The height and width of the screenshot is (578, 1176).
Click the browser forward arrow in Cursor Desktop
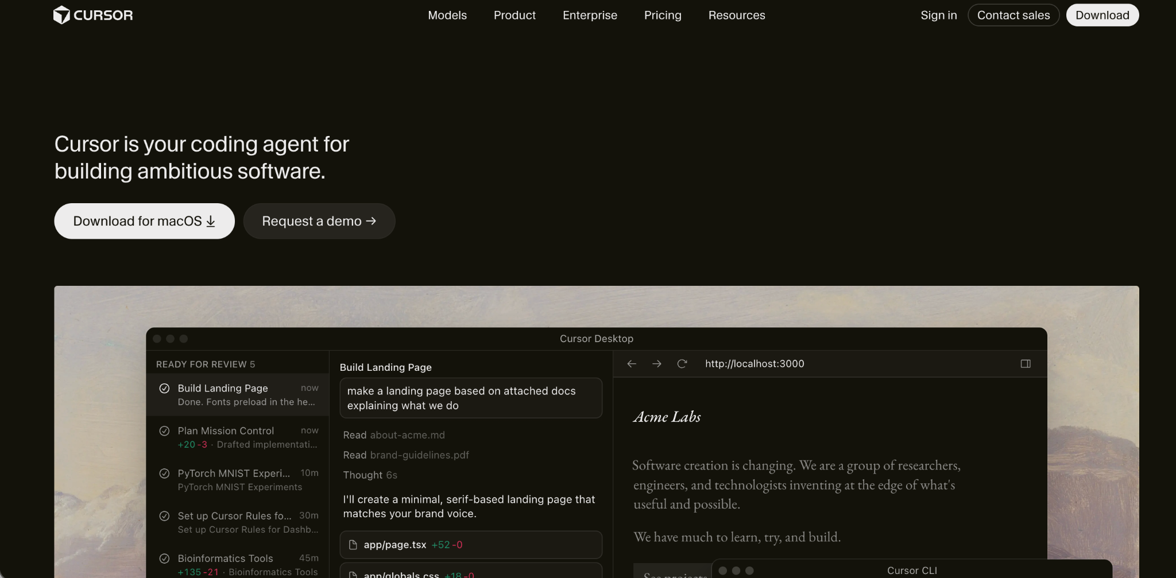coord(657,364)
